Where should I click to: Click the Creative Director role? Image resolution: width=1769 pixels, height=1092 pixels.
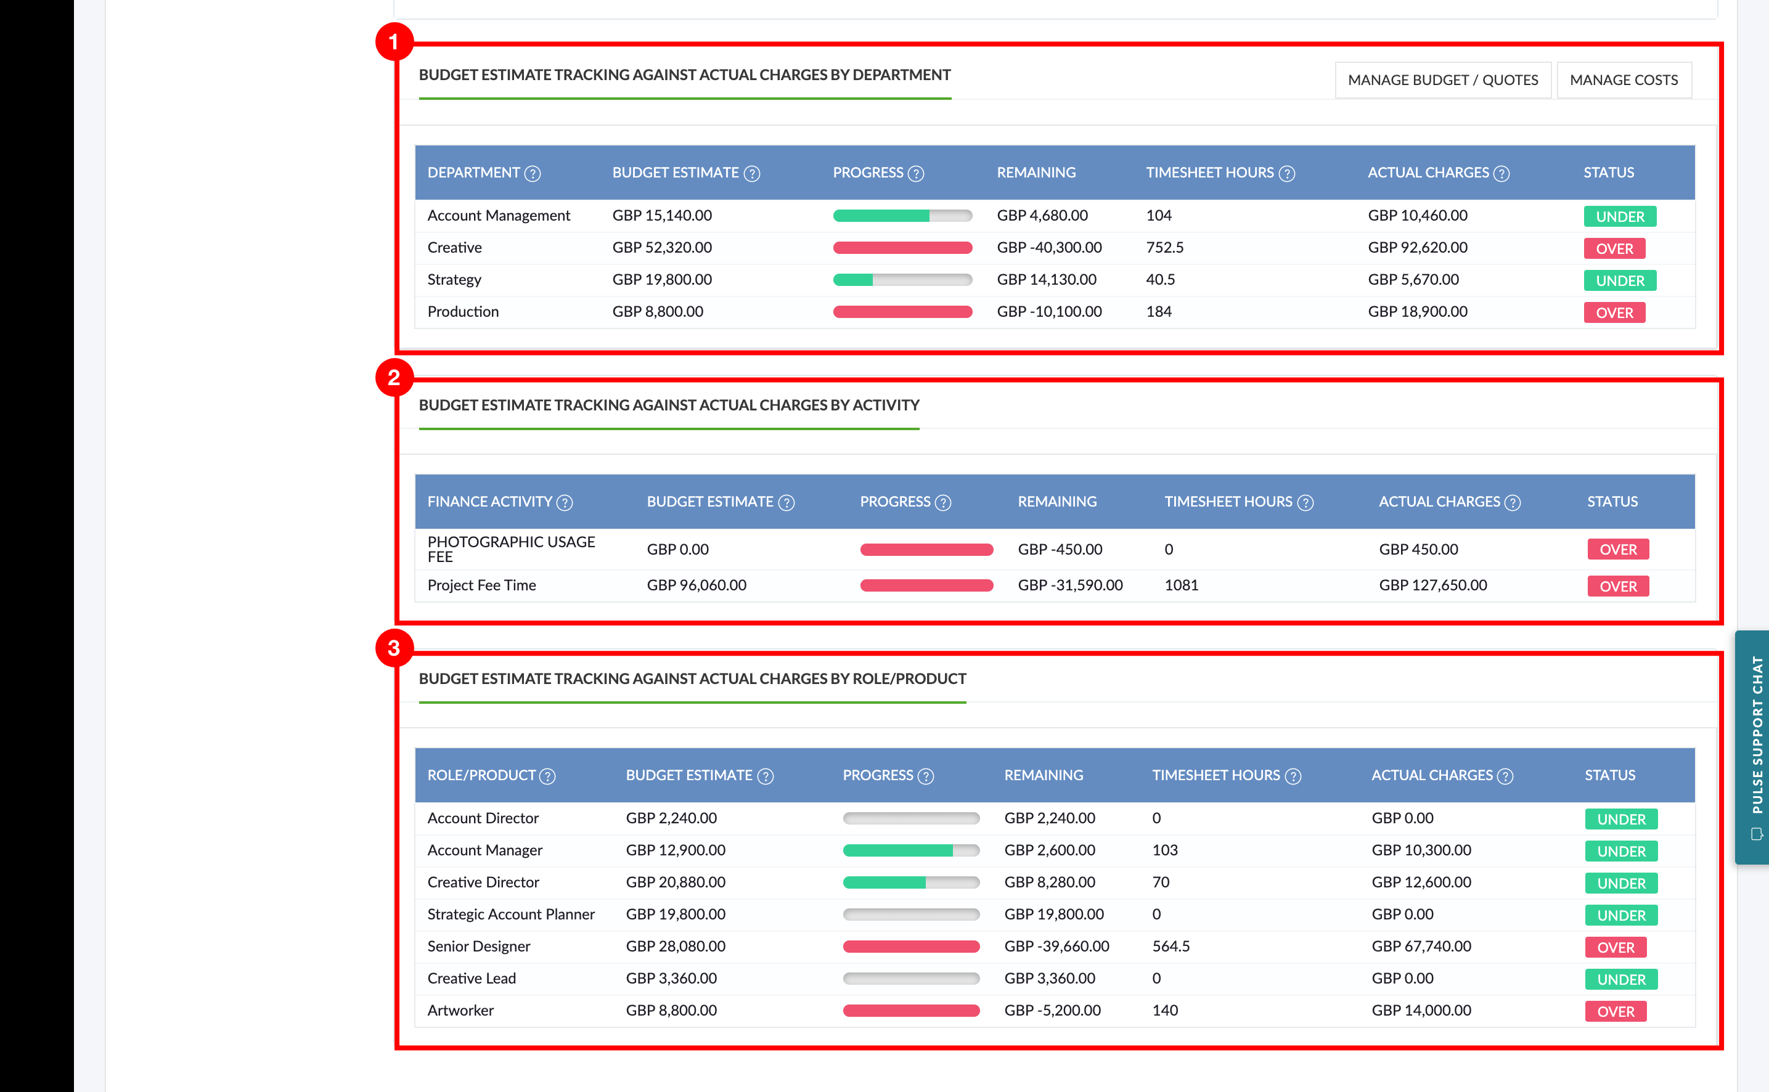click(483, 882)
